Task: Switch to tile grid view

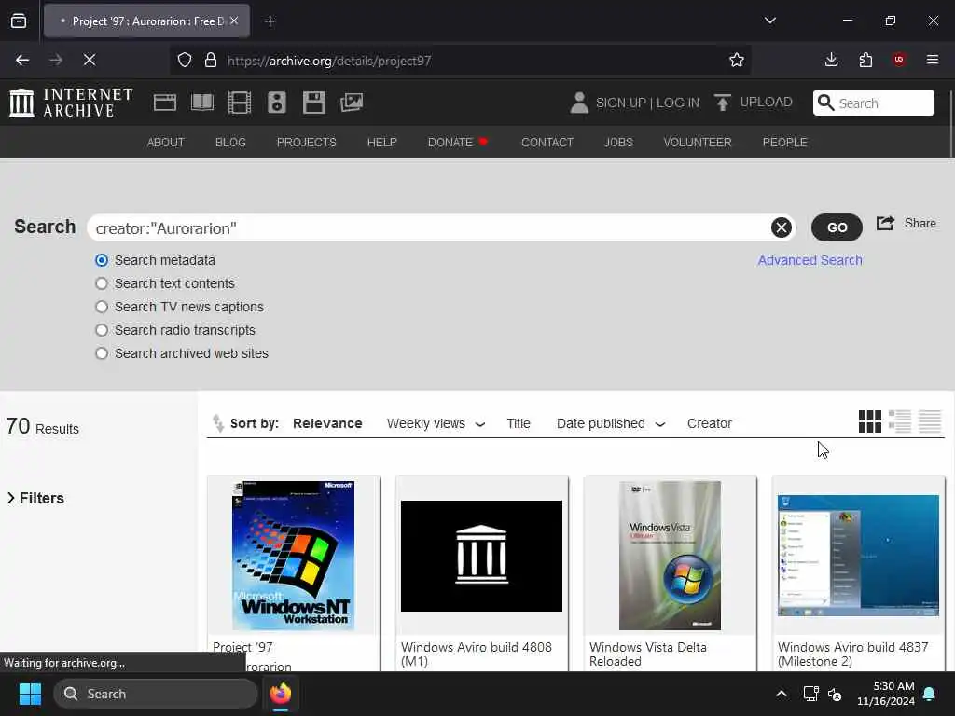Action: [870, 421]
